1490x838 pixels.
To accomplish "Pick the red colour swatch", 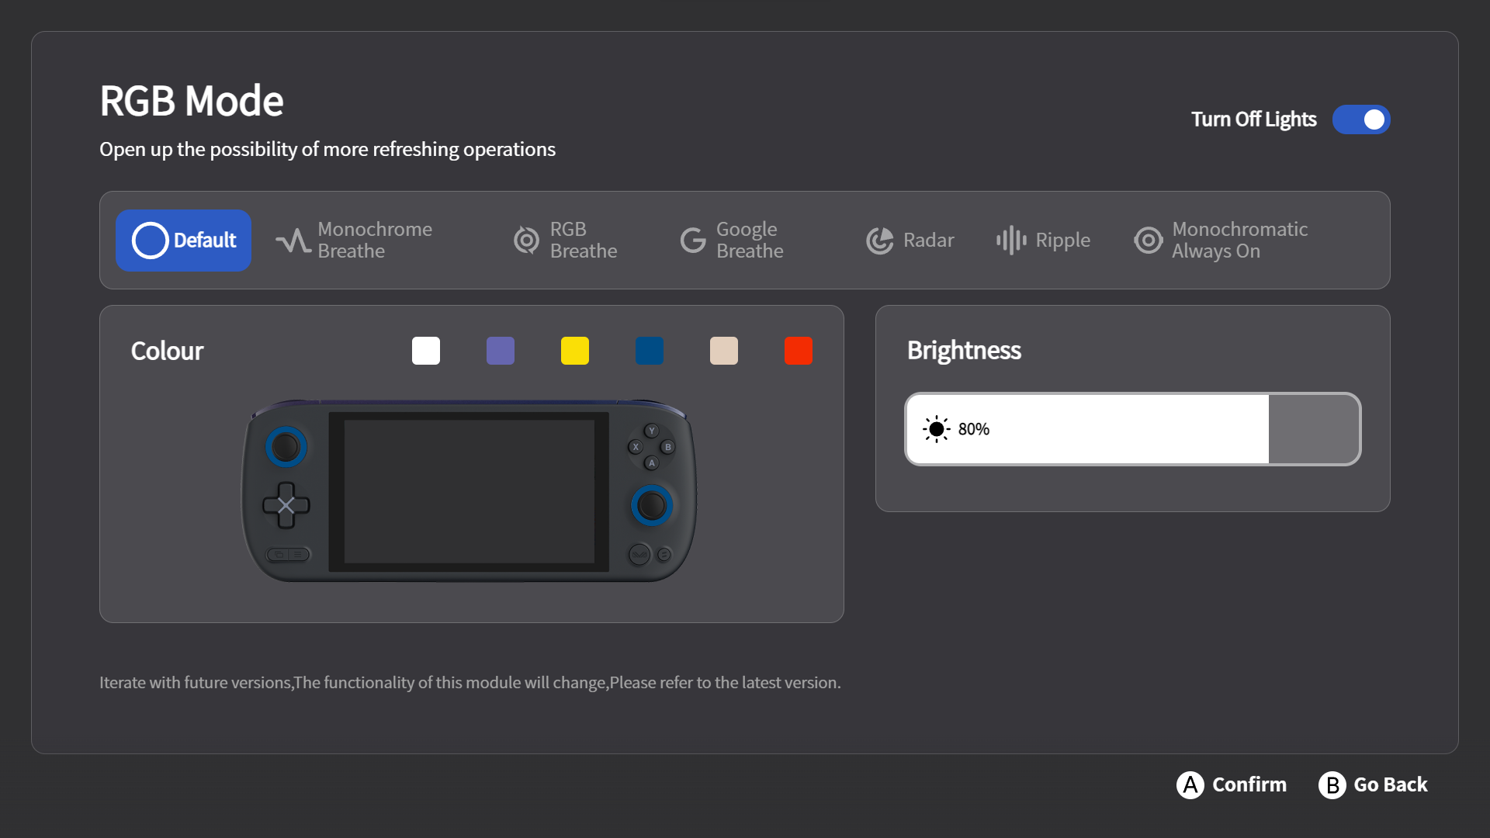I will pos(798,351).
